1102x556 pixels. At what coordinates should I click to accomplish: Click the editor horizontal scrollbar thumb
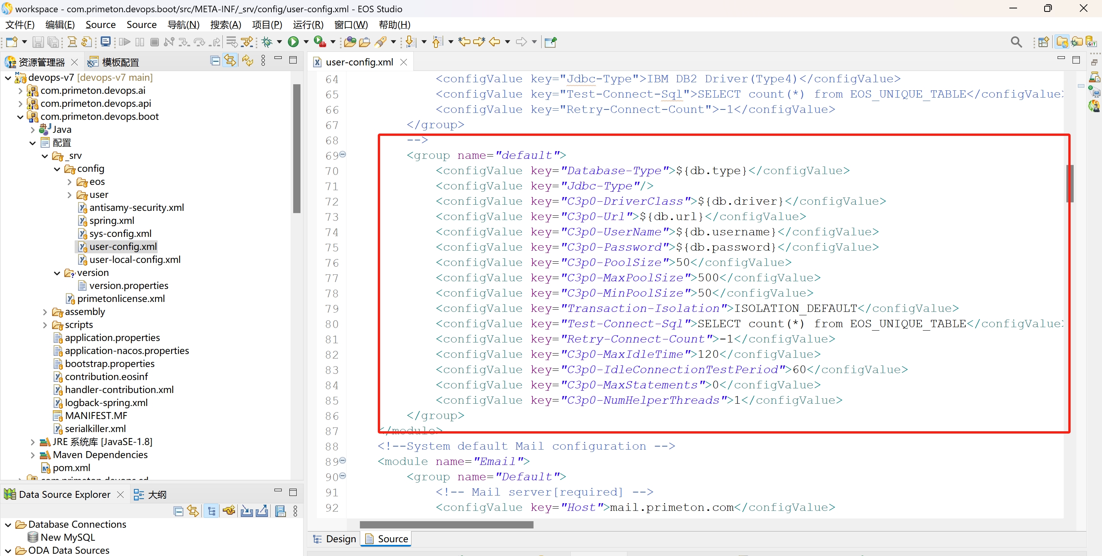446,524
